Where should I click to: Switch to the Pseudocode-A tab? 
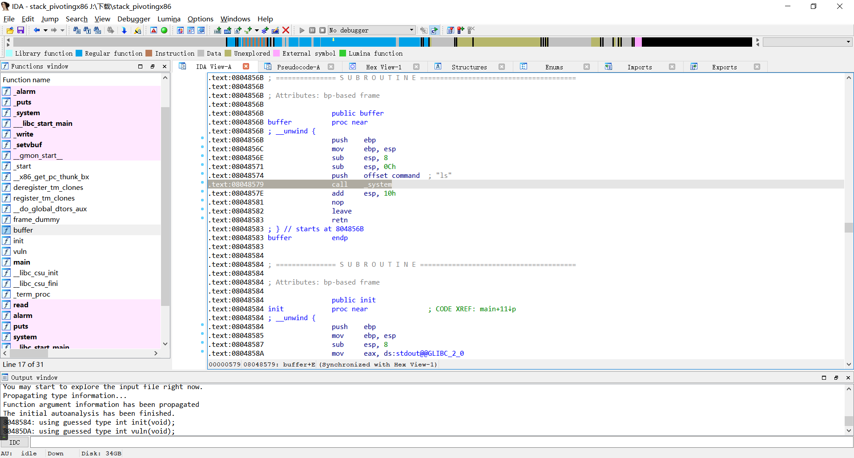[x=298, y=67]
